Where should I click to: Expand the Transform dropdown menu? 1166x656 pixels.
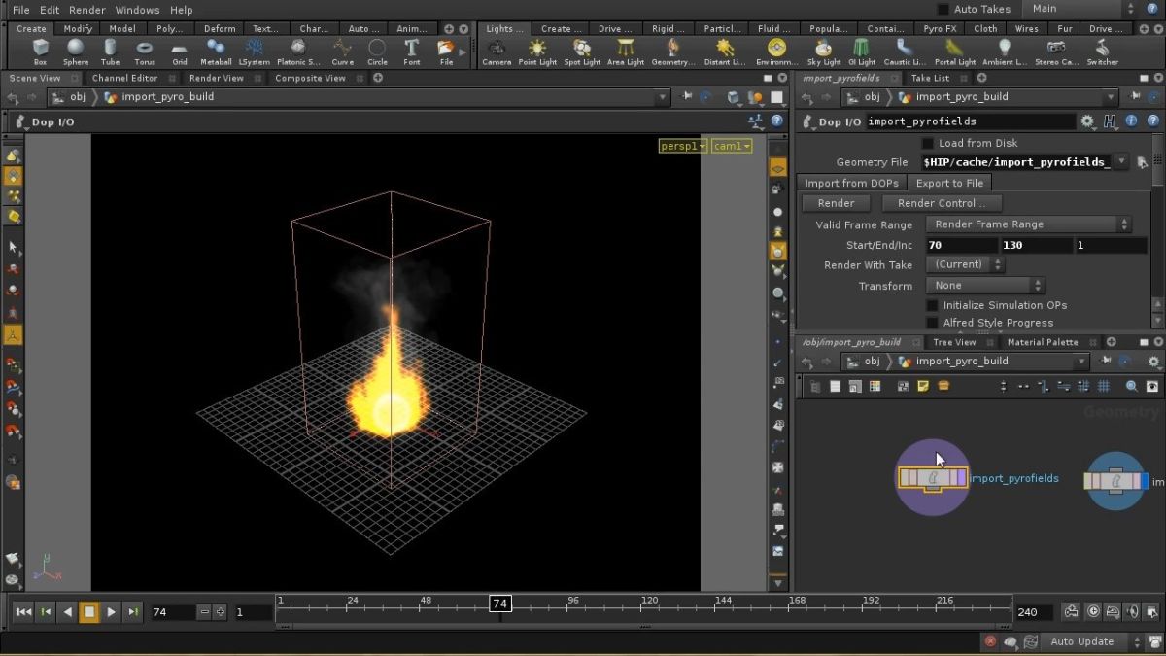[984, 286]
